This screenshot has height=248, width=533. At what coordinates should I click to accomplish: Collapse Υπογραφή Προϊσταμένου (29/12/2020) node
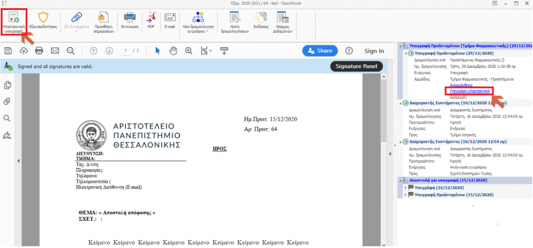(x=405, y=53)
